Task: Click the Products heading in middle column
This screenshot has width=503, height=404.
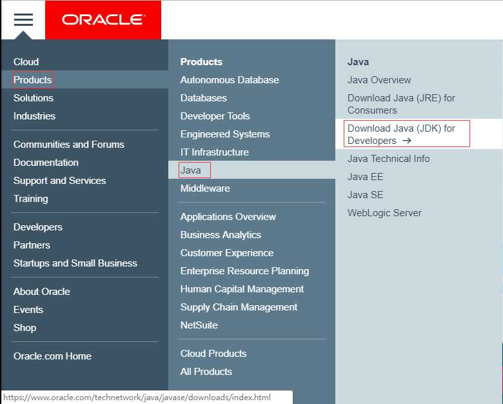Action: pos(201,62)
